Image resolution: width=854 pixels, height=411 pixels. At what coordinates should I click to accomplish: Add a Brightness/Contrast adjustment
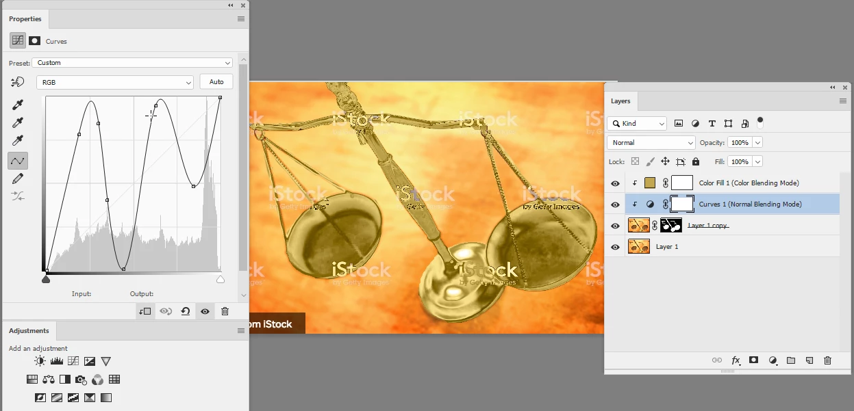click(x=40, y=361)
